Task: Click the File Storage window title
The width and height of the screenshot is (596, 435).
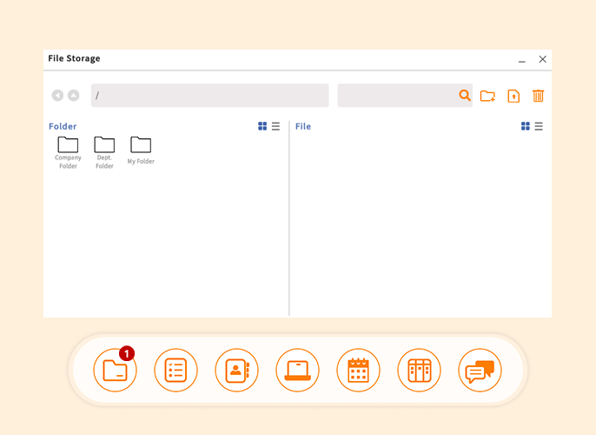Action: click(x=74, y=58)
